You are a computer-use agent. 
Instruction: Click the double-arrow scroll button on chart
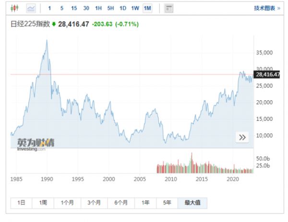(x=242, y=137)
